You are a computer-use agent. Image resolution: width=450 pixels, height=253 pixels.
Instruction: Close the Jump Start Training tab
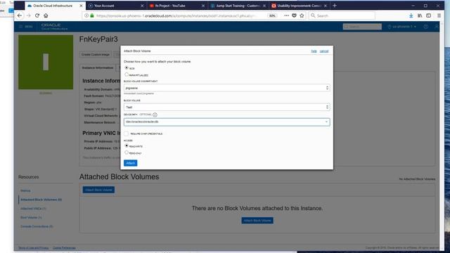tap(264, 6)
